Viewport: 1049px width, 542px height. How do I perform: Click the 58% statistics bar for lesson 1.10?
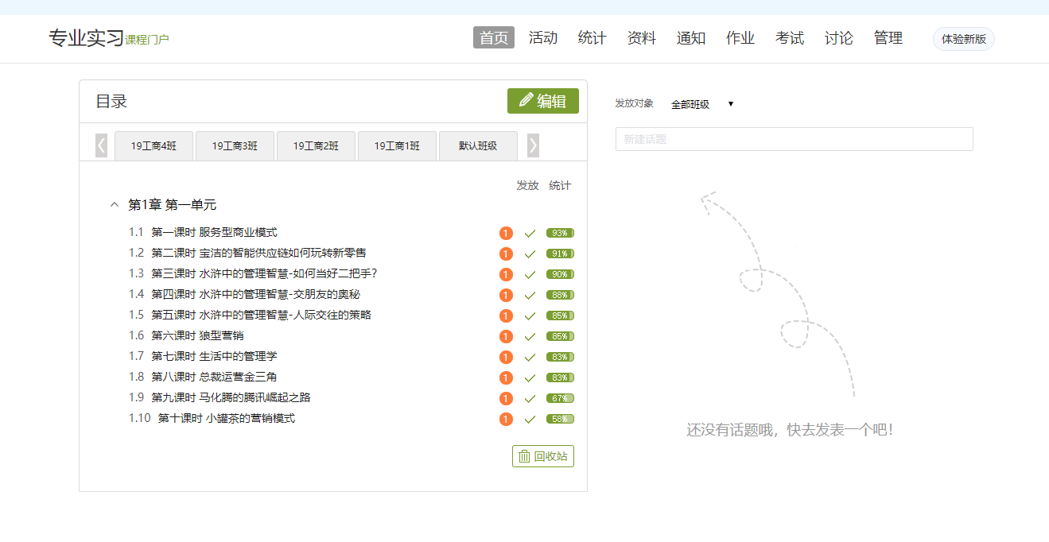point(560,419)
